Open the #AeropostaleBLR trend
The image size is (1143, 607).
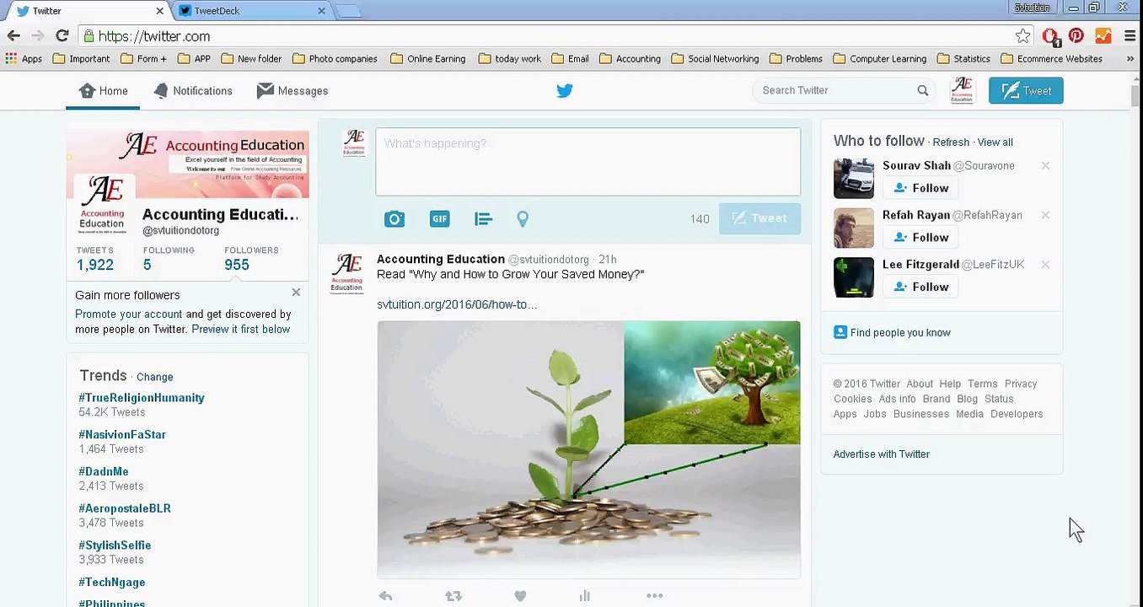(125, 509)
